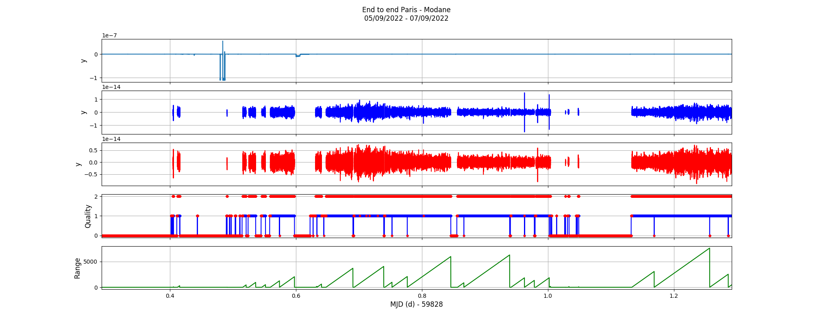Click the "−1" tick label on the top plot
813x325 pixels.
pyautogui.click(x=94, y=78)
